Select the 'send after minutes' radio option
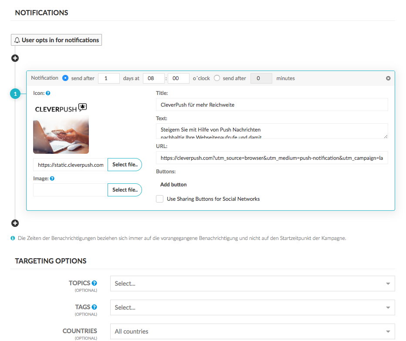Image resolution: width=406 pixels, height=341 pixels. click(217, 78)
